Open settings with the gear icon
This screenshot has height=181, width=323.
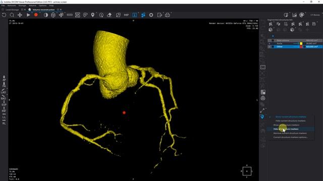[x=151, y=15]
